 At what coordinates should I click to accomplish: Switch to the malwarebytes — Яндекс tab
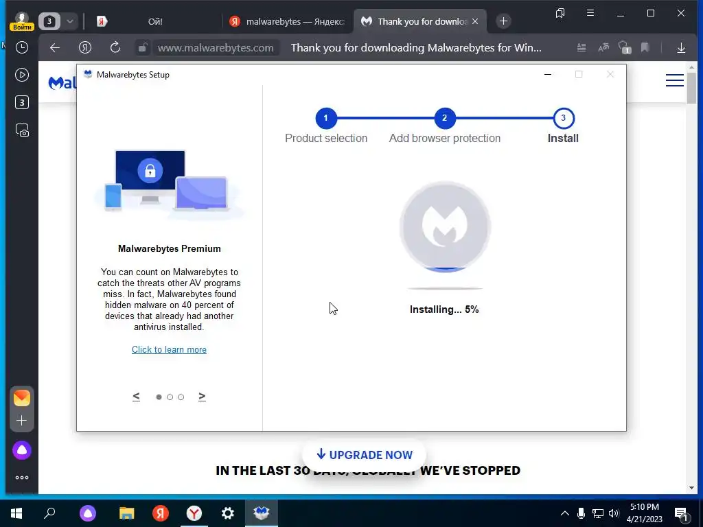(x=287, y=21)
